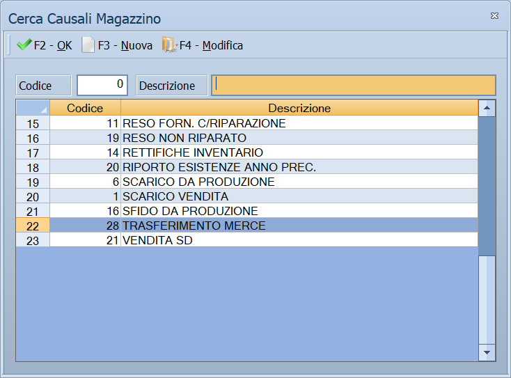Click row header number 23
This screenshot has height=378, width=511.
pos(33,240)
